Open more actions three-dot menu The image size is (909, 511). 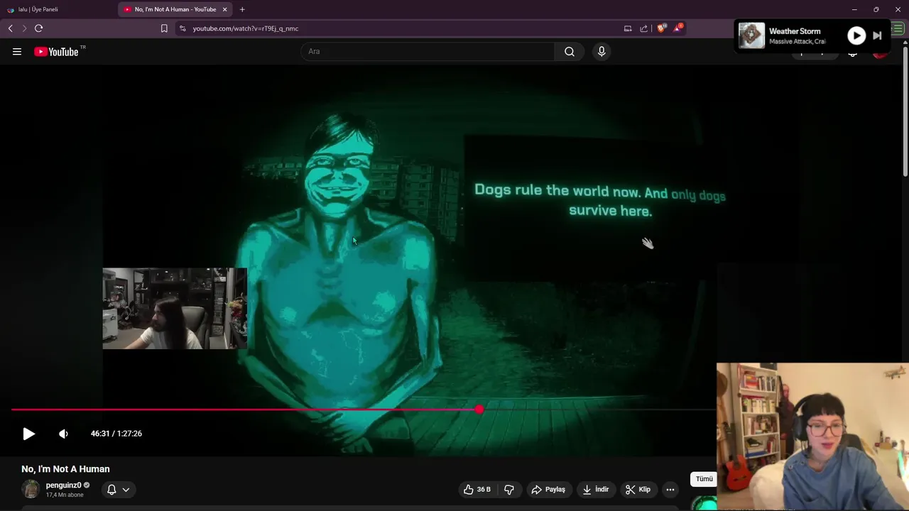(670, 489)
